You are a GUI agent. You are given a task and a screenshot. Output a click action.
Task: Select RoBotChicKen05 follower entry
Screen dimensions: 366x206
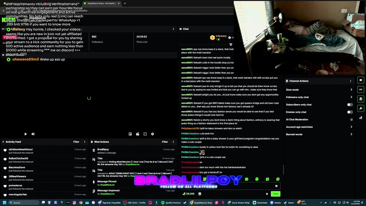pos(44,160)
